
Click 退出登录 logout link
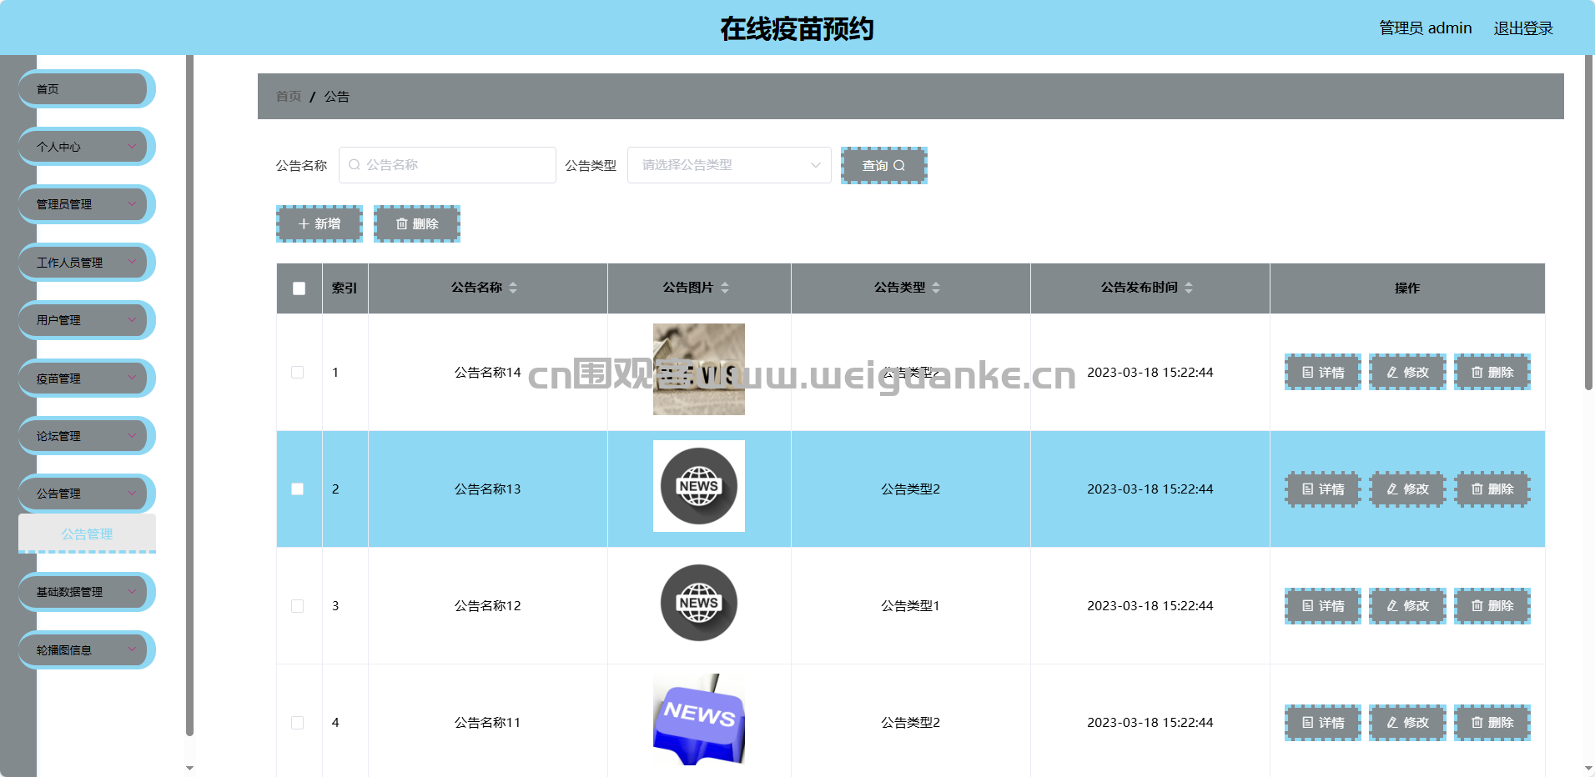tap(1522, 28)
